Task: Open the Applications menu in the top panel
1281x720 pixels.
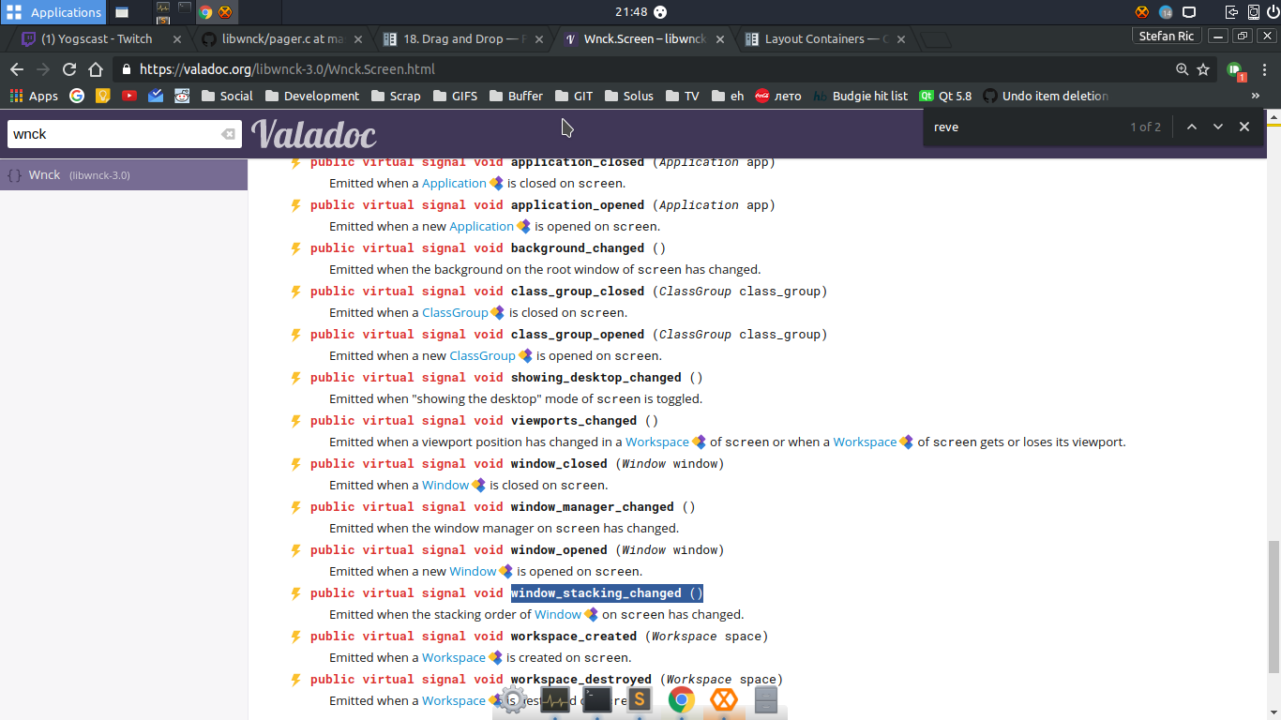Action: point(54,12)
